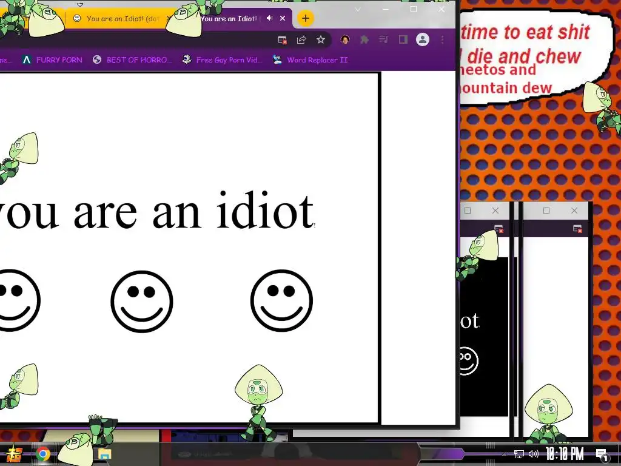Toggle the Chrome side panel

coord(403,39)
